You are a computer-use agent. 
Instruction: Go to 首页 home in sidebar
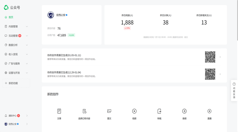tap(11, 17)
